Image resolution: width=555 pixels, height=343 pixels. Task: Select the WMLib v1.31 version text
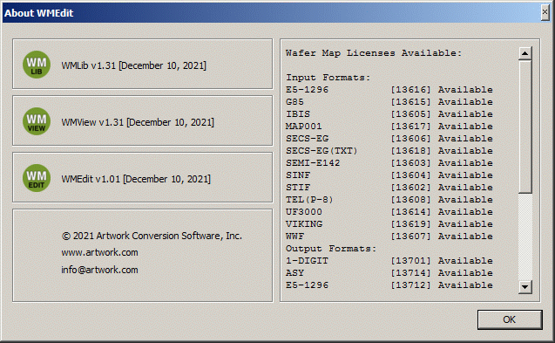(x=134, y=65)
